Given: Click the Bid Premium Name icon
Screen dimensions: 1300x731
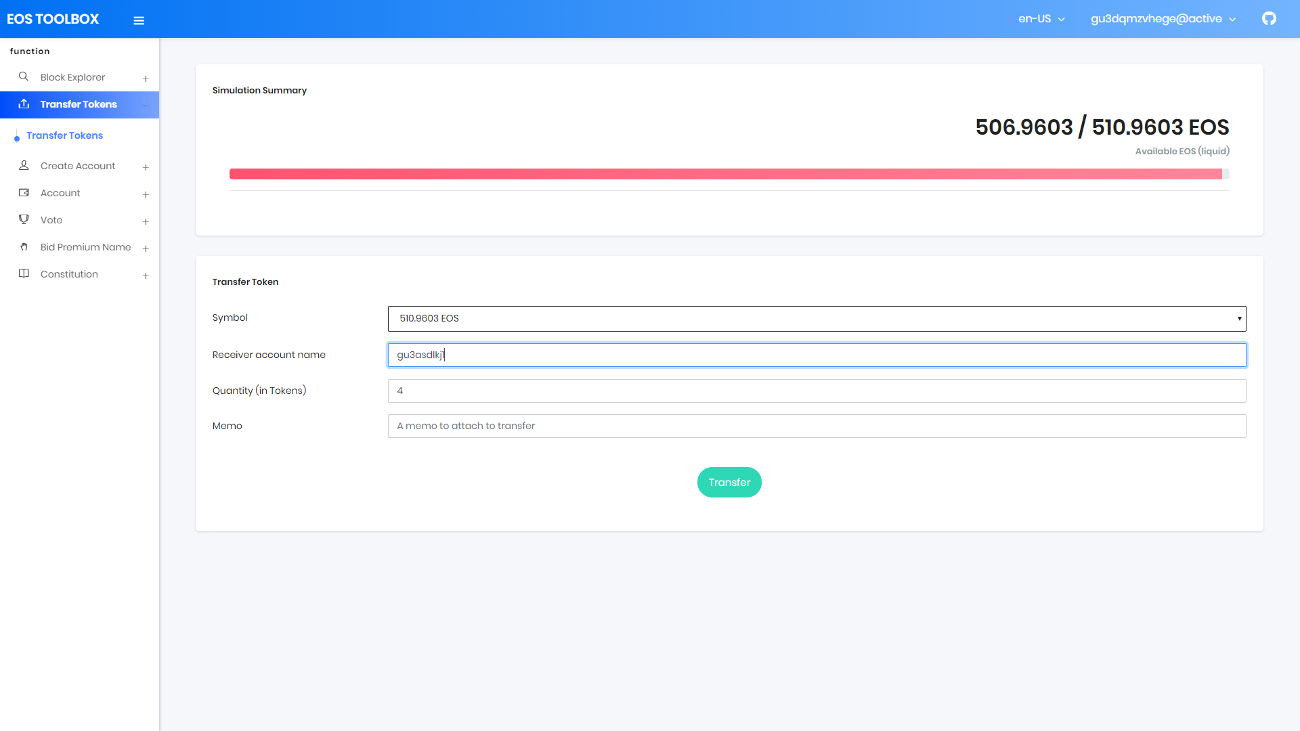Looking at the screenshot, I should pos(24,246).
